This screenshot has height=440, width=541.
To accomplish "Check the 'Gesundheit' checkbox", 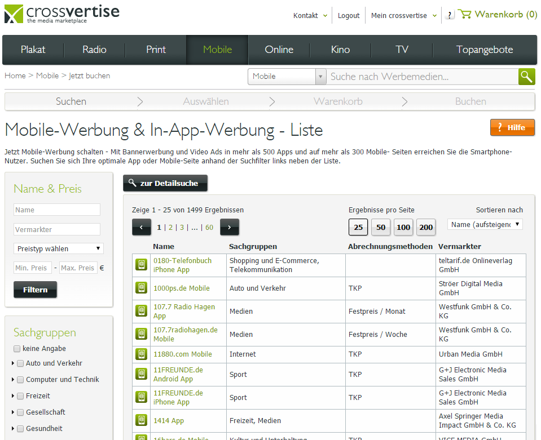I will (x=20, y=429).
